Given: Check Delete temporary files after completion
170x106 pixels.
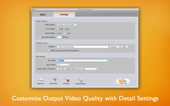Looking at the screenshot, I should [x=49, y=51].
